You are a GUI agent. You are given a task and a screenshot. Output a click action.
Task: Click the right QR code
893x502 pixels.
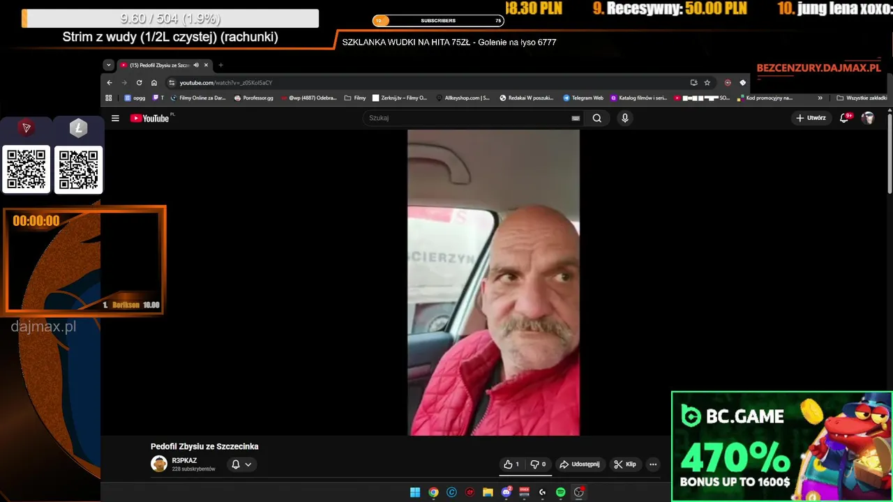pyautogui.click(x=79, y=169)
